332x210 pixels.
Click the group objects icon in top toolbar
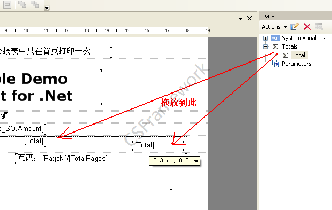click(7, 4)
